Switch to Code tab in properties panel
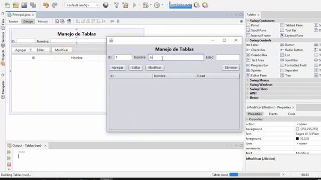 [x=291, y=114]
